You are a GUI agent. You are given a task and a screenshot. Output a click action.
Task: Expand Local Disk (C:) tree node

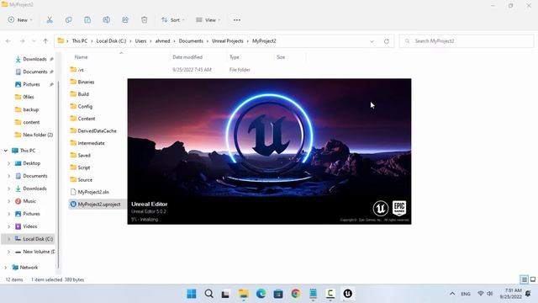[9, 239]
